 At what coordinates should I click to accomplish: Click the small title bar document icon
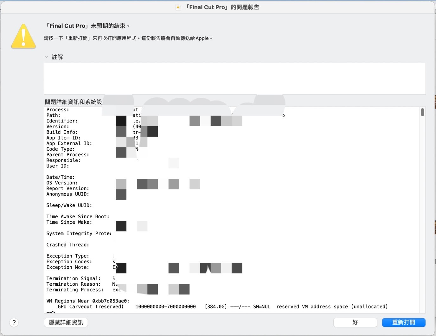pyautogui.click(x=178, y=7)
